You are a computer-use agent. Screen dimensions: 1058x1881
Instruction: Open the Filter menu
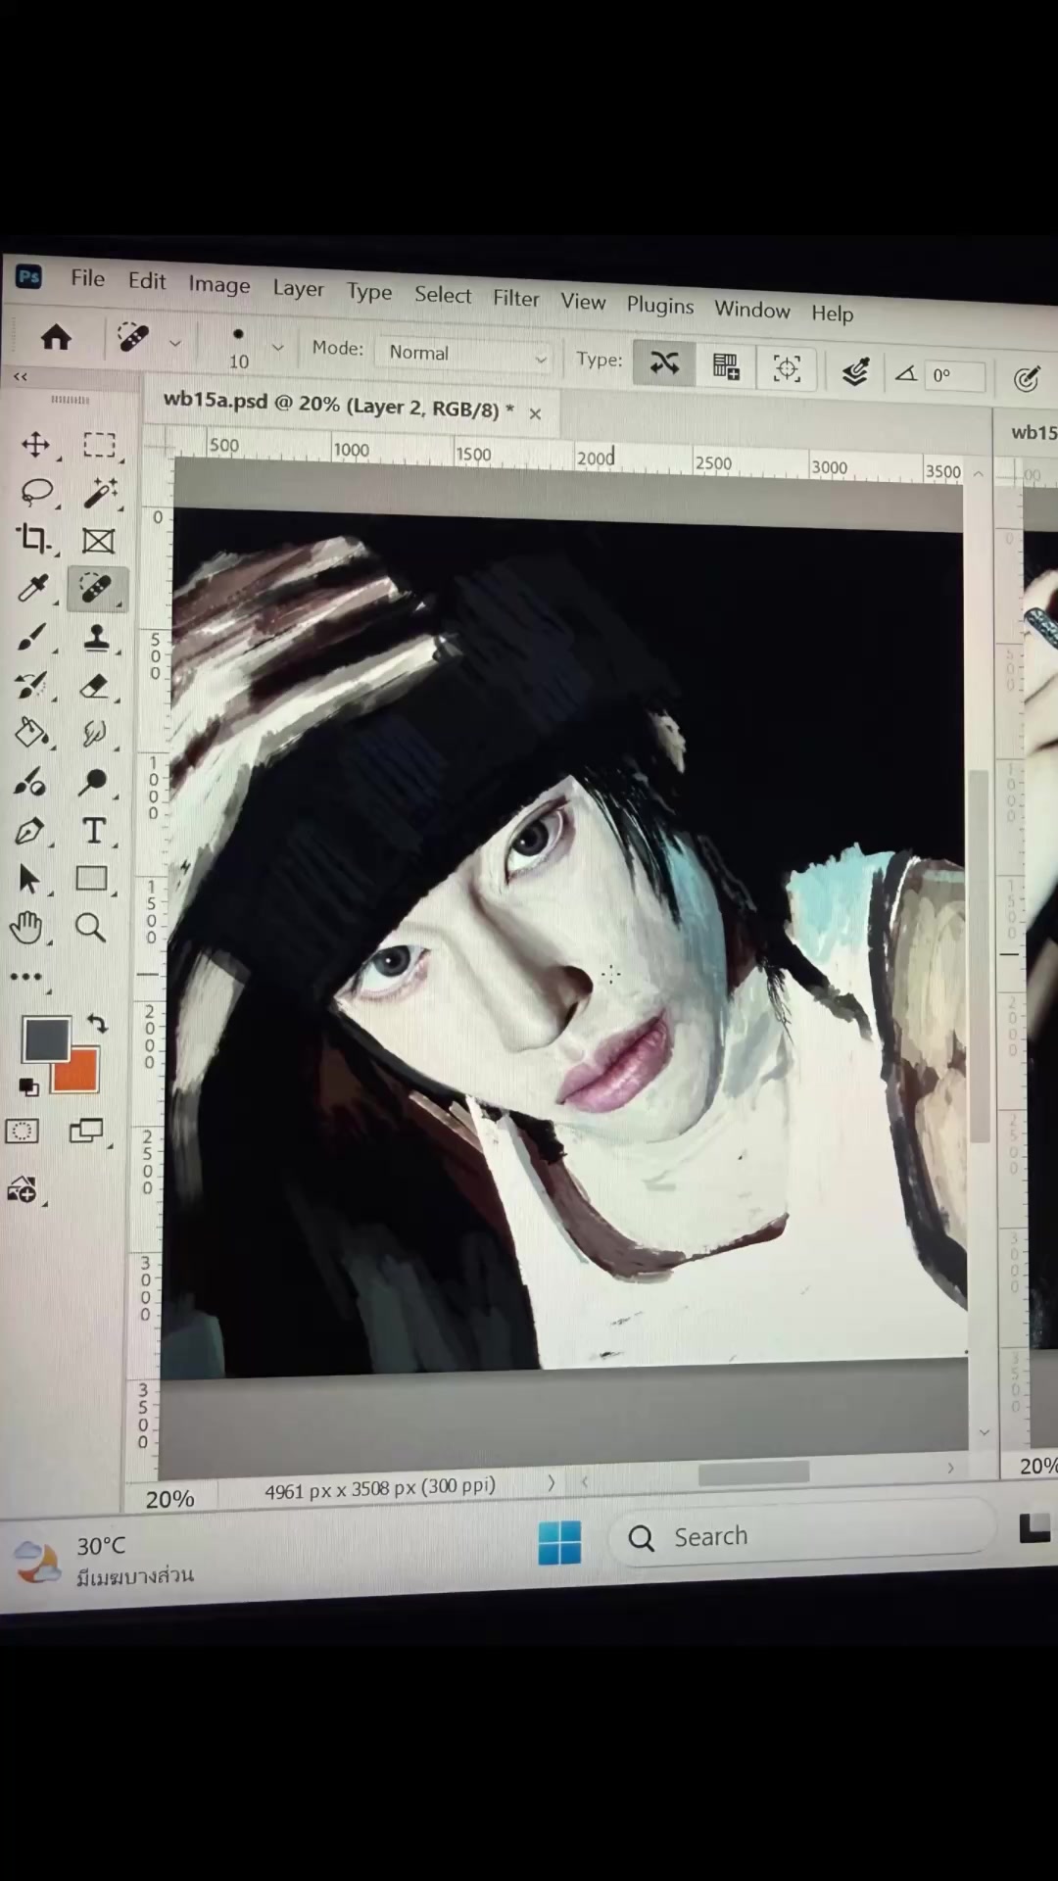pos(515,298)
